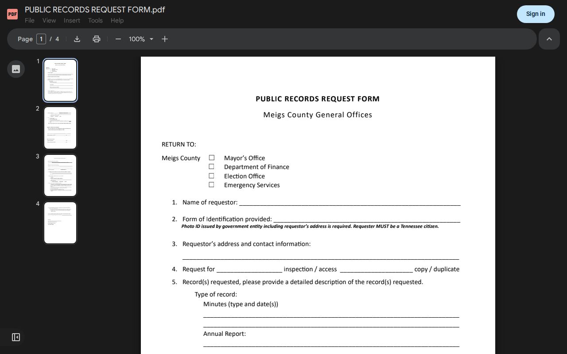Viewport: 567px width, 354px height.
Task: Select the thumbnails view image icon
Action: [16, 69]
